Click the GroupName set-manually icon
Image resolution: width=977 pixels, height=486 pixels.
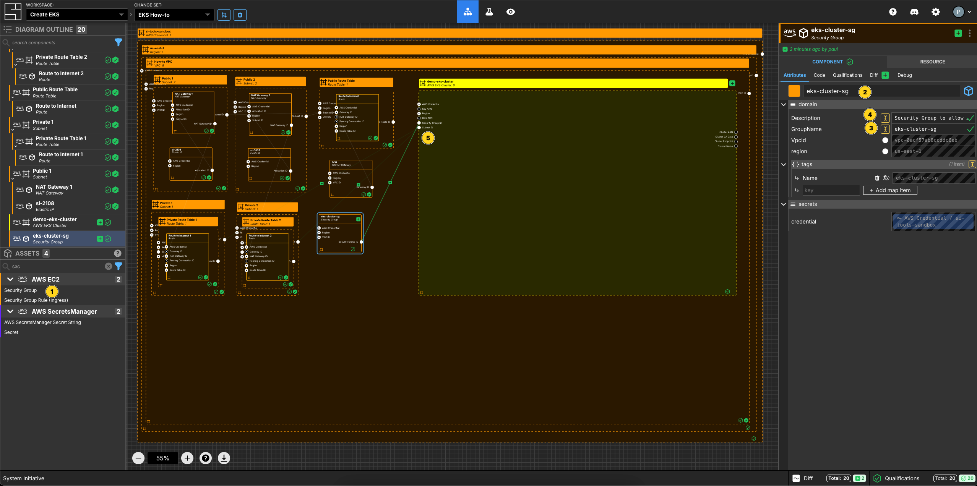pos(885,129)
